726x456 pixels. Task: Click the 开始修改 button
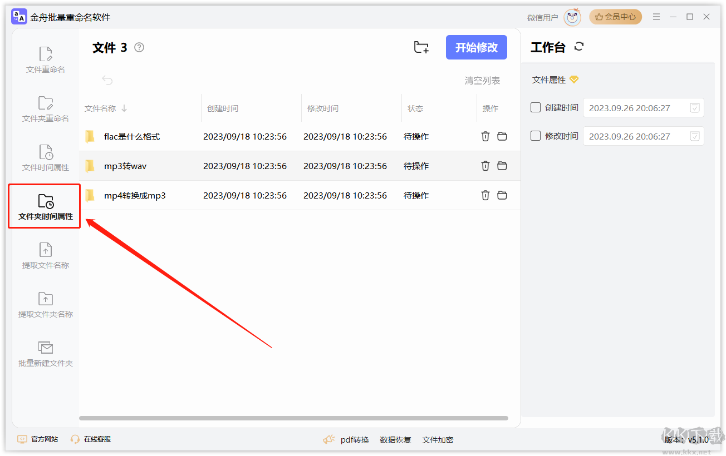[476, 47]
